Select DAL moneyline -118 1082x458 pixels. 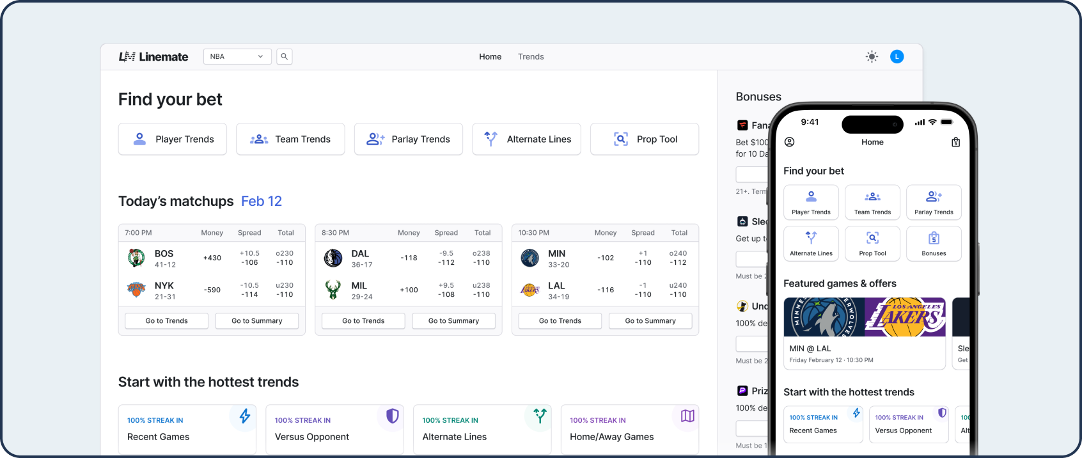pyautogui.click(x=409, y=258)
